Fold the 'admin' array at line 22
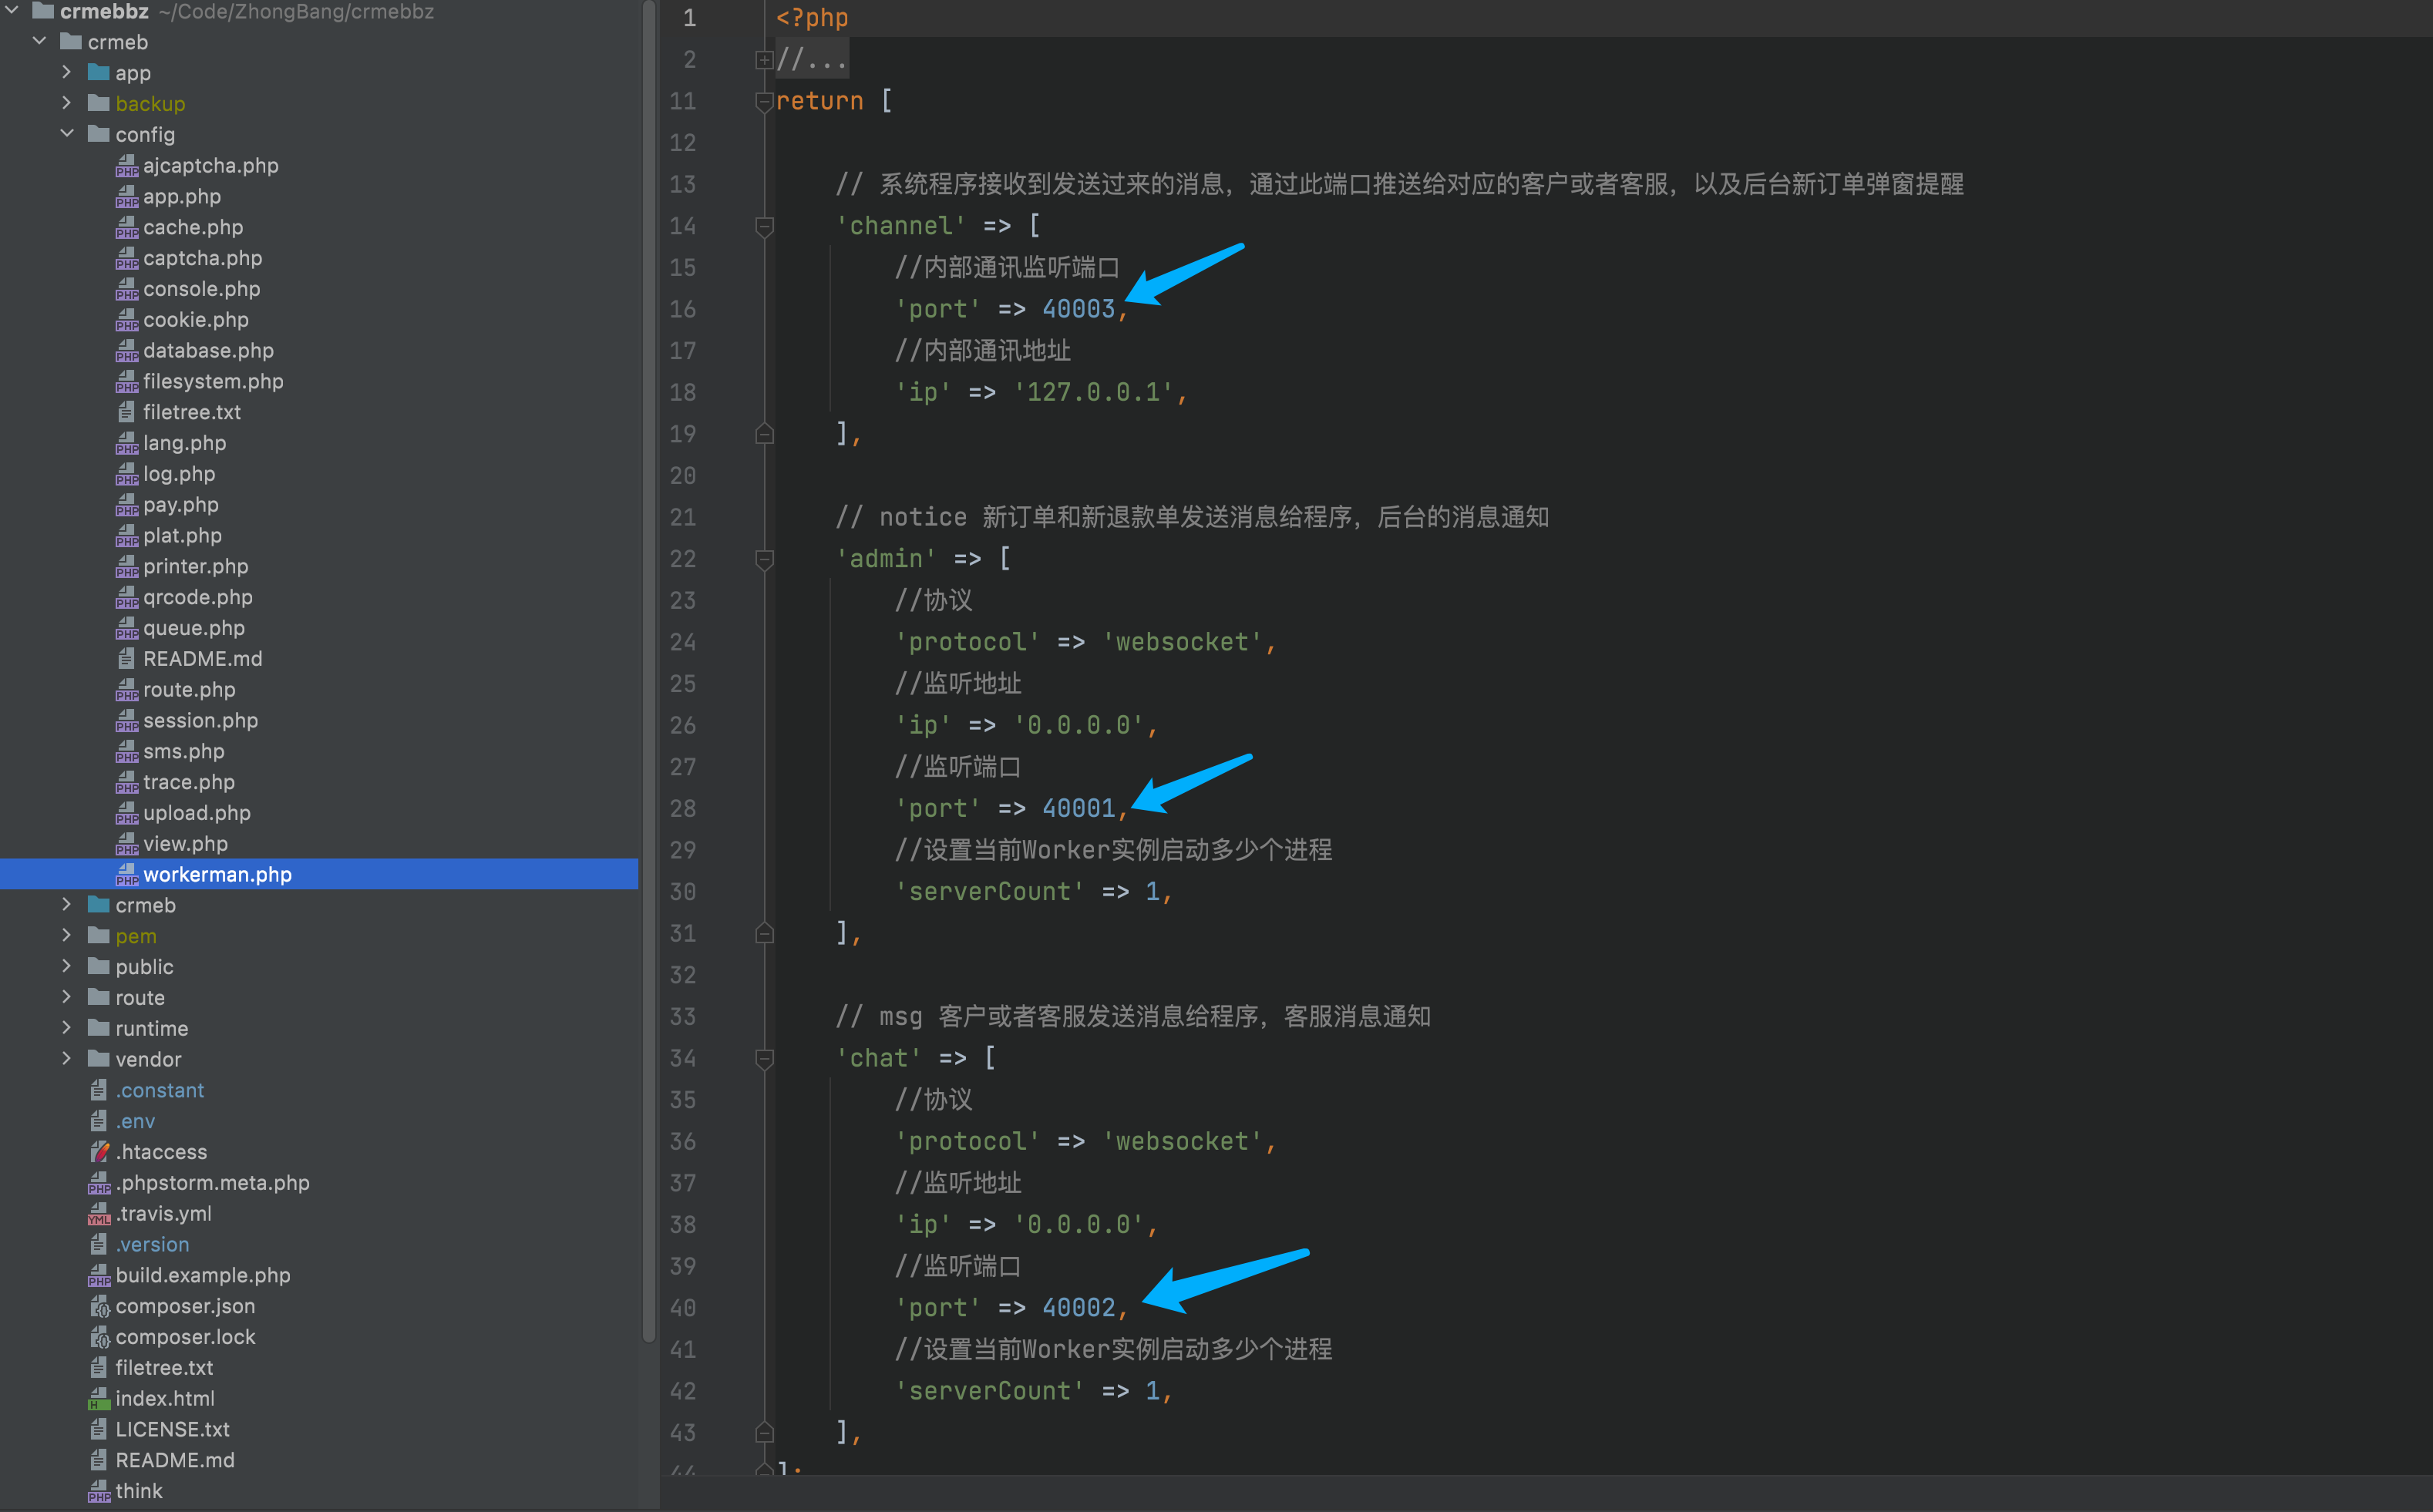 point(764,559)
